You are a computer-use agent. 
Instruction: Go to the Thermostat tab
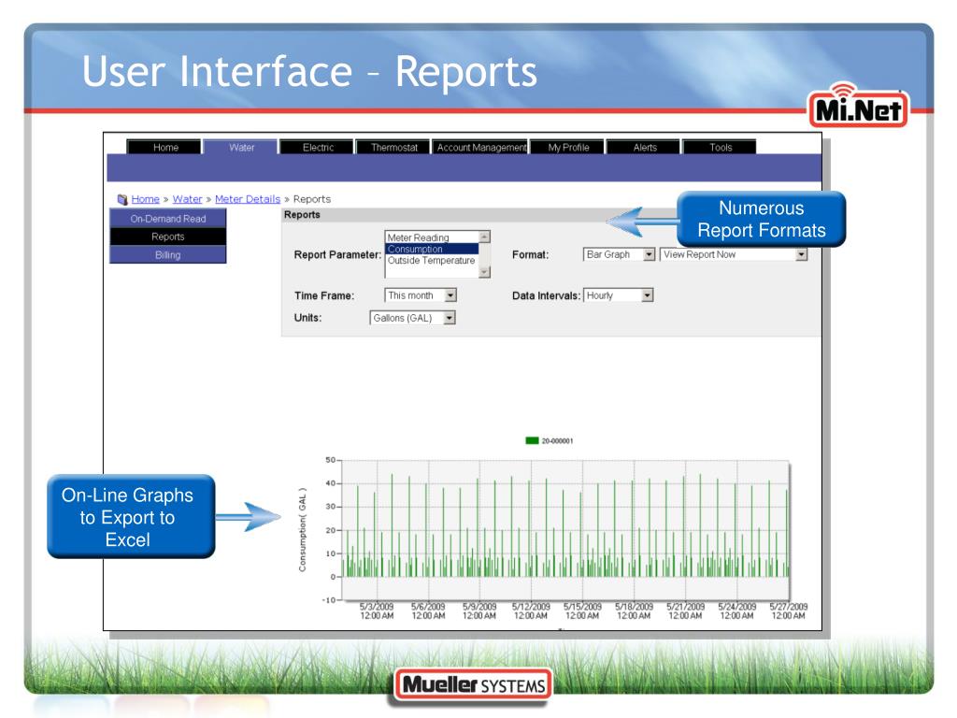tap(393, 147)
